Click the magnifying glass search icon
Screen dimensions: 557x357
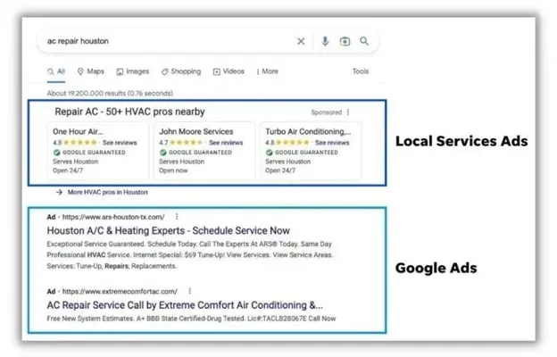pyautogui.click(x=364, y=41)
